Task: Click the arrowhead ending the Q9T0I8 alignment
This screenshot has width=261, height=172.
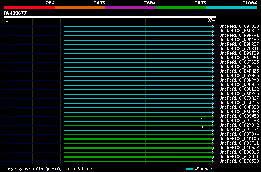Action: tap(213, 27)
